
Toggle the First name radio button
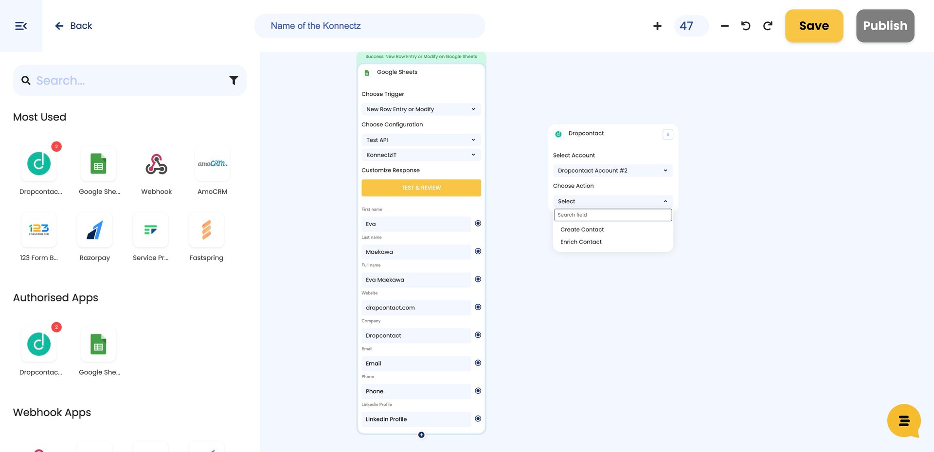click(x=478, y=224)
